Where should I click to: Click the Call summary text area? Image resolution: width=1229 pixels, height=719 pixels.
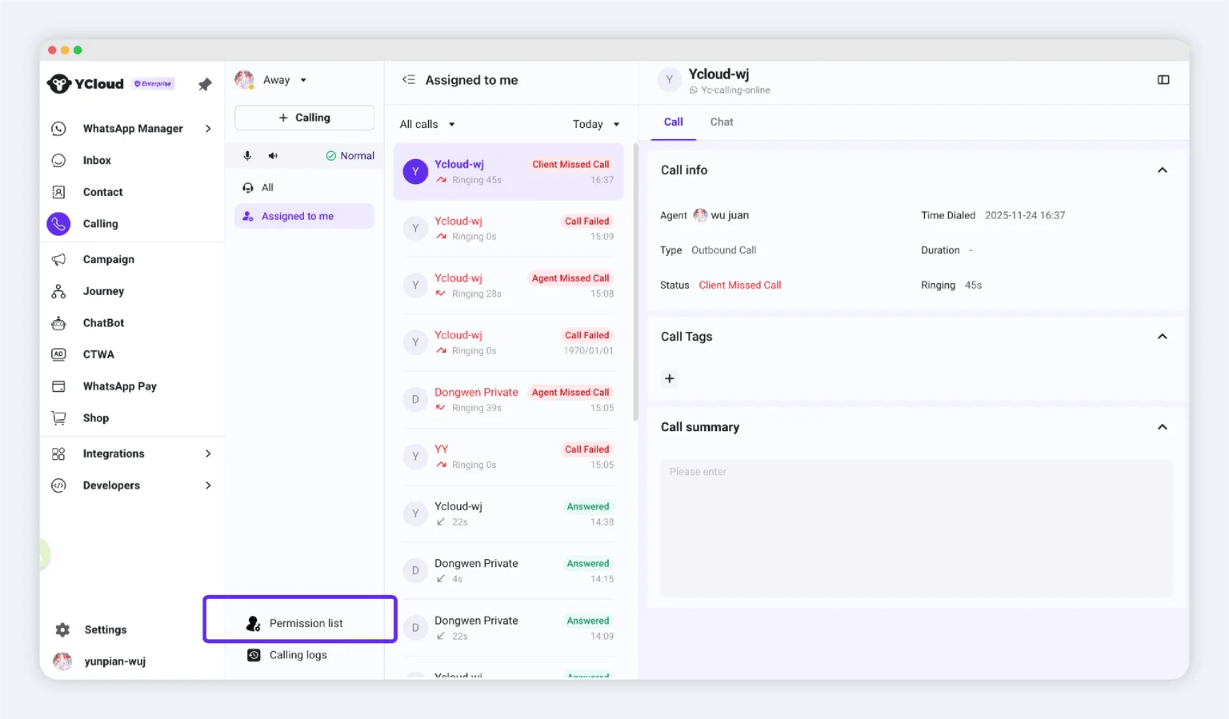916,528
